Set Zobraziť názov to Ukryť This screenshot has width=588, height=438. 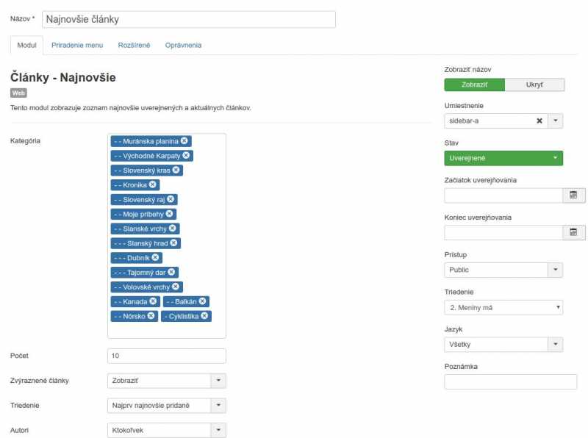pyautogui.click(x=534, y=85)
